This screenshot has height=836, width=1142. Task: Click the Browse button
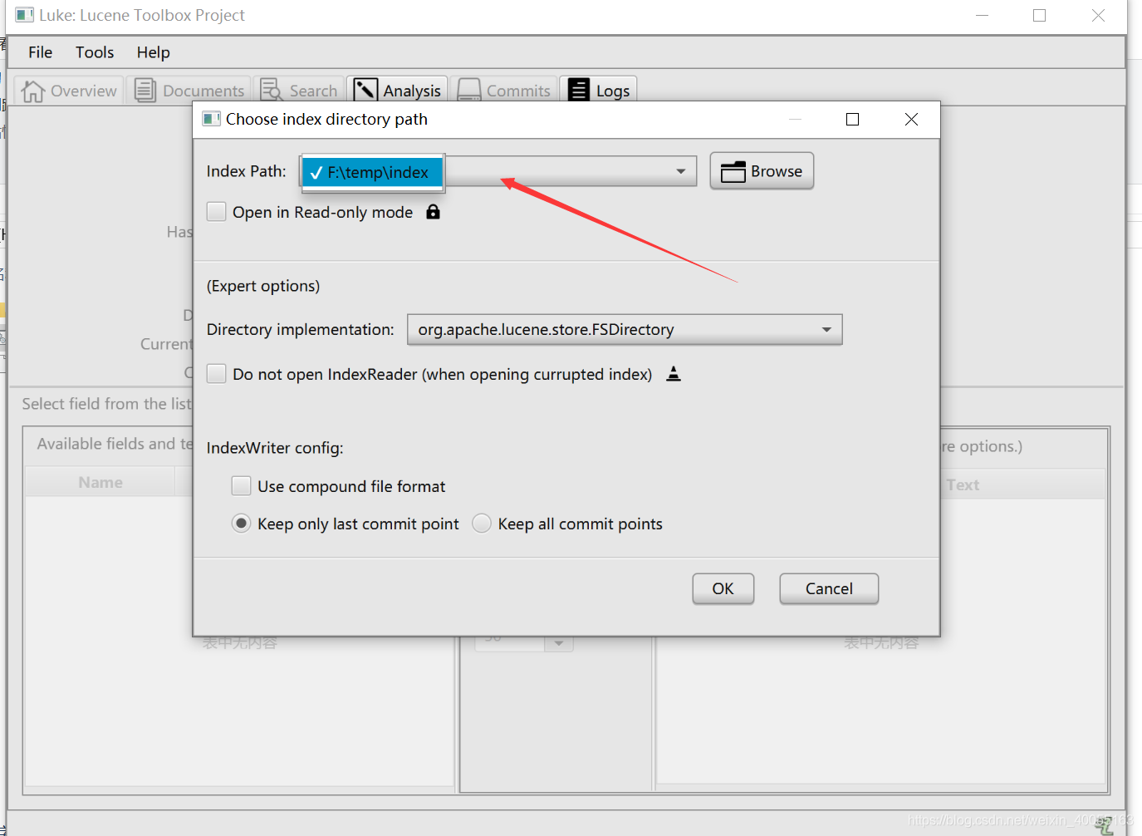pyautogui.click(x=762, y=171)
